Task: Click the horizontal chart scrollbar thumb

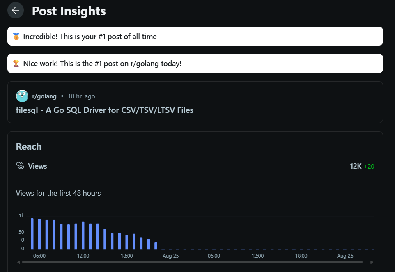Action: click(x=192, y=262)
